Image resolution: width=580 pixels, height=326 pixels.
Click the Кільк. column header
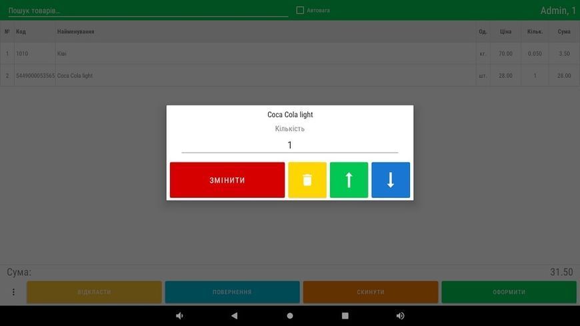(x=535, y=31)
